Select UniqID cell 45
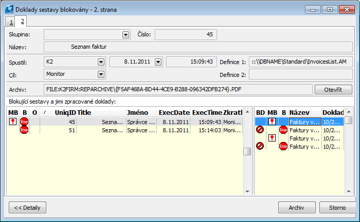 58,122
